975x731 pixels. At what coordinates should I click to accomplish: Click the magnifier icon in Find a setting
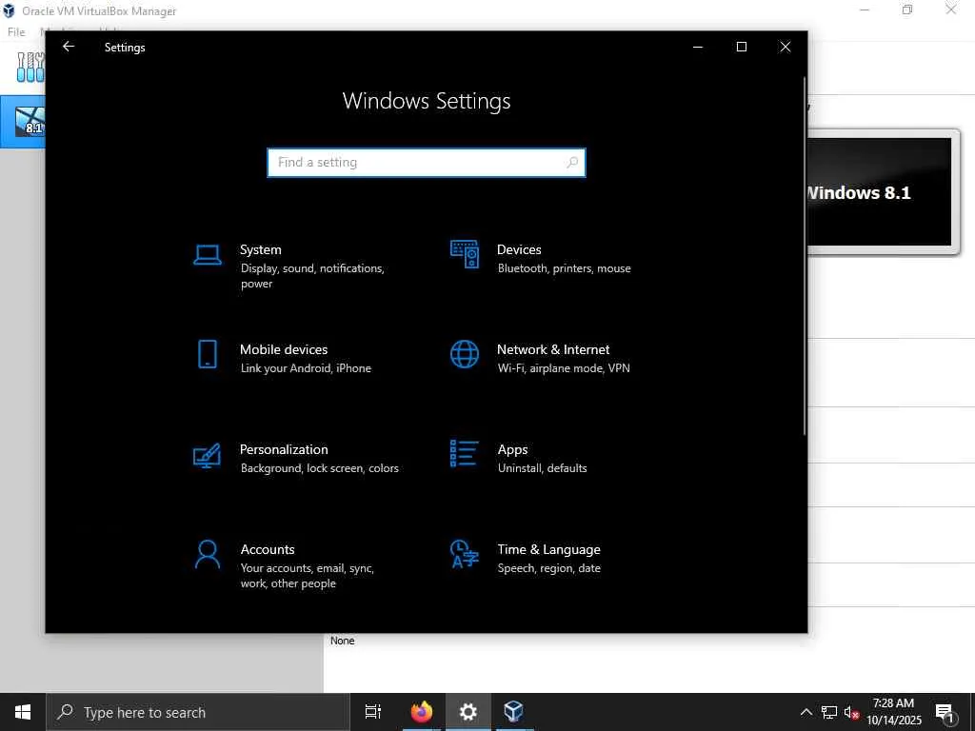pyautogui.click(x=572, y=162)
